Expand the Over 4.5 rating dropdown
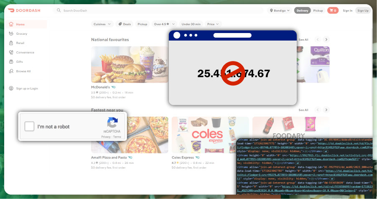Image resolution: width=377 pixels, height=199 pixels. [164, 24]
